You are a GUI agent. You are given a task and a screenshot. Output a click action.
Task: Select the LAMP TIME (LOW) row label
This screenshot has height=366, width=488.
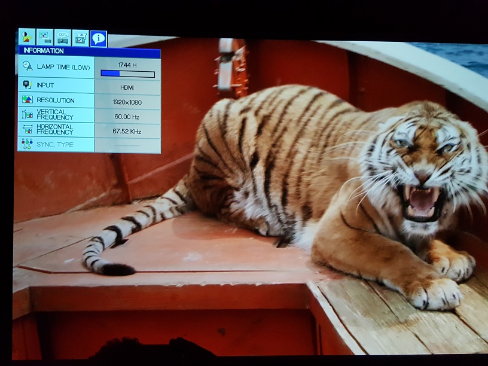pyautogui.click(x=63, y=68)
